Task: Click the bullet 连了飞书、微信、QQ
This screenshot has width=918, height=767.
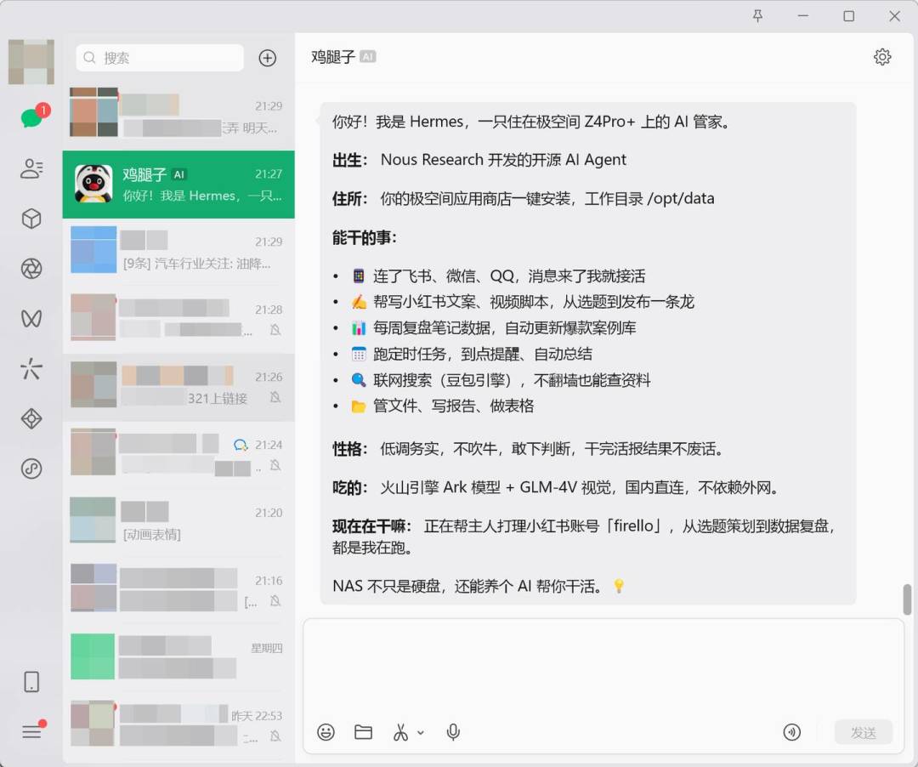Action: coord(498,276)
